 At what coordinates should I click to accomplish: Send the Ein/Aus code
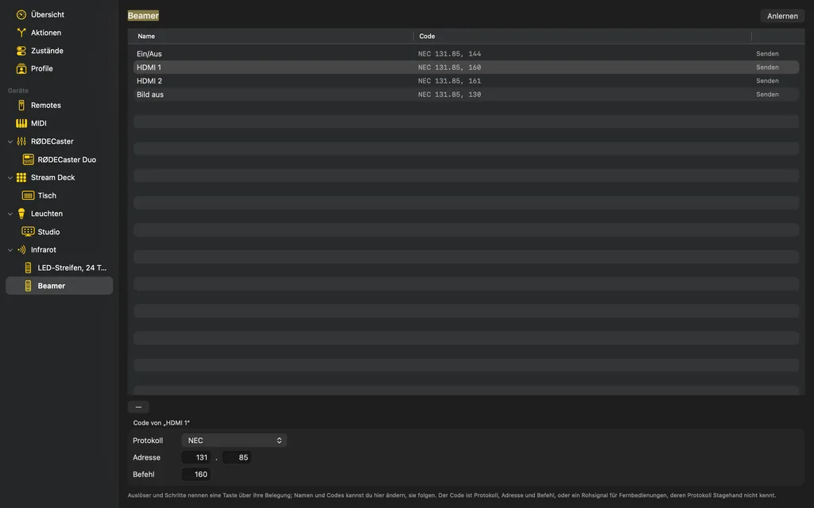click(767, 54)
